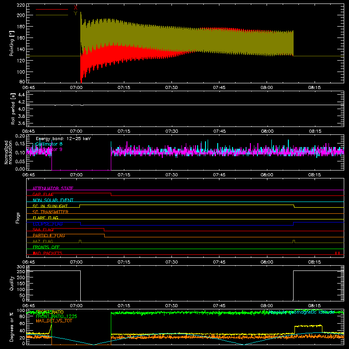This screenshot has width=349, height=349.
Task: Click the 08:15 tick label below Roll period plot
Action: point(315,131)
